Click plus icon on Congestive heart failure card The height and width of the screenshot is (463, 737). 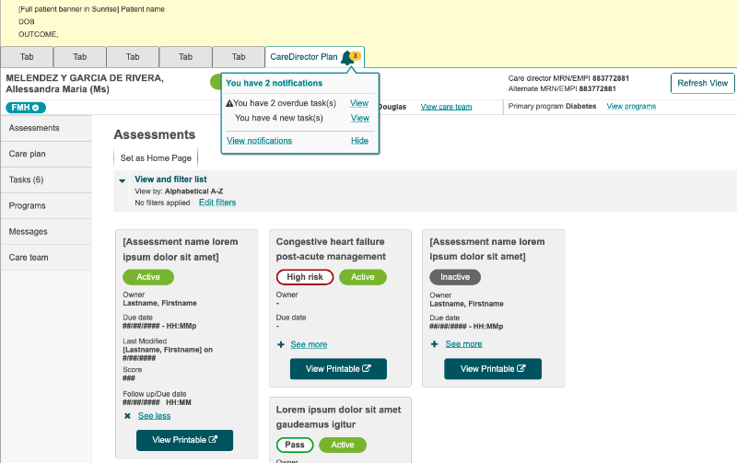[281, 344]
